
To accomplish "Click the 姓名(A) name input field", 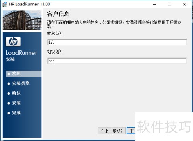I will pyautogui.click(x=117, y=42).
